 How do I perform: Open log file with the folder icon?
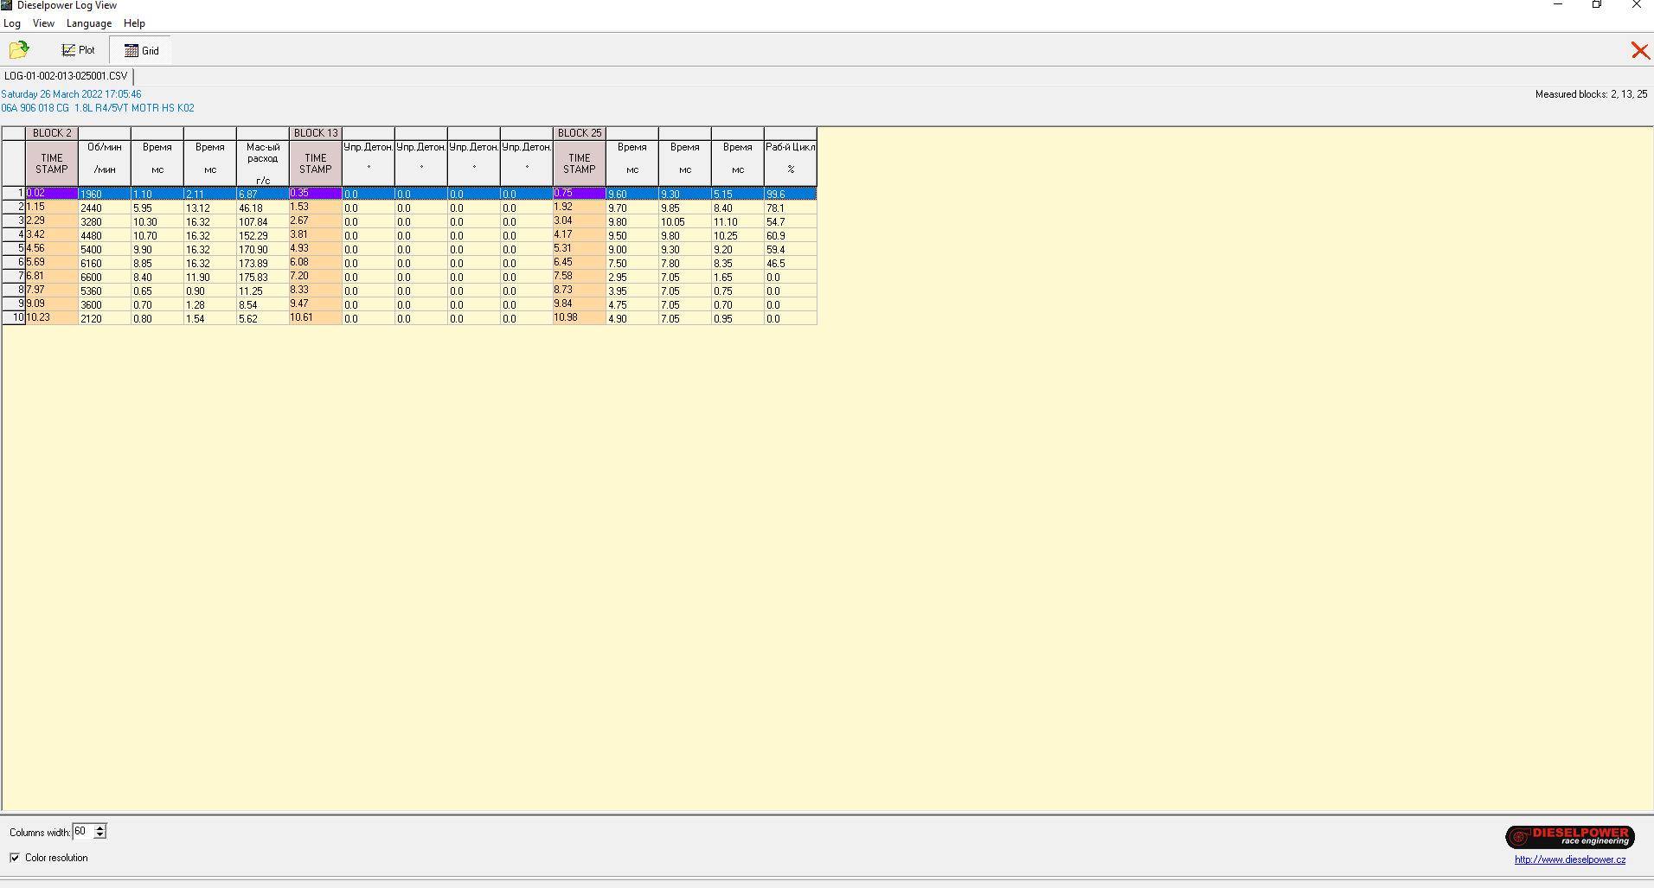tap(19, 49)
